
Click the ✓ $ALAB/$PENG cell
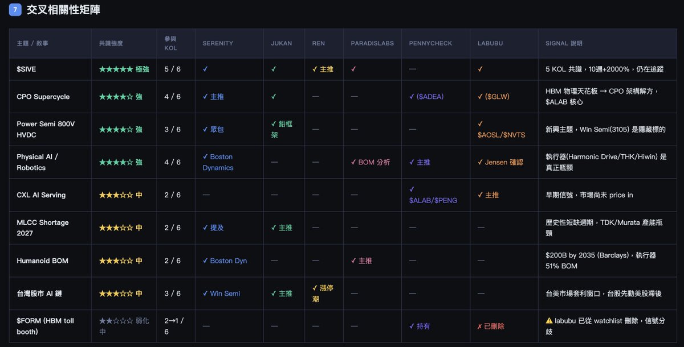pyautogui.click(x=433, y=195)
